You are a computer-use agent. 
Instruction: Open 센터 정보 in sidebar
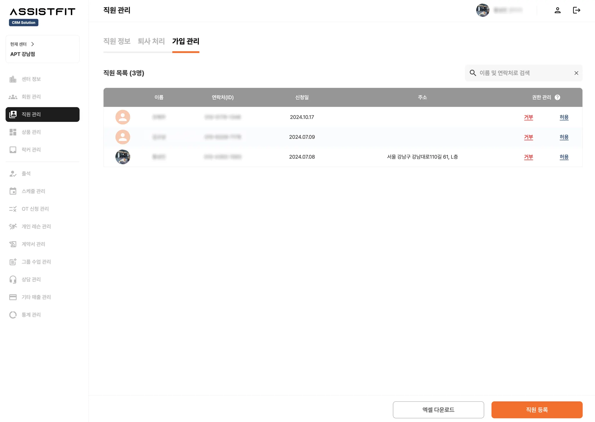coord(31,79)
